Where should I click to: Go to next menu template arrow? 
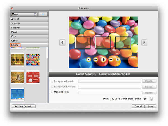click(x=144, y=42)
